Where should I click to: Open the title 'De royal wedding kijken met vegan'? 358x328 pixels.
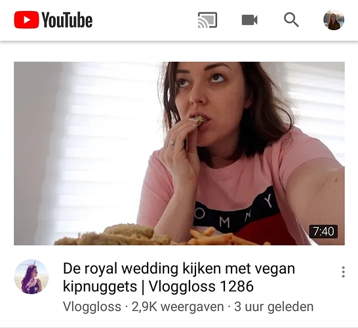[179, 268]
